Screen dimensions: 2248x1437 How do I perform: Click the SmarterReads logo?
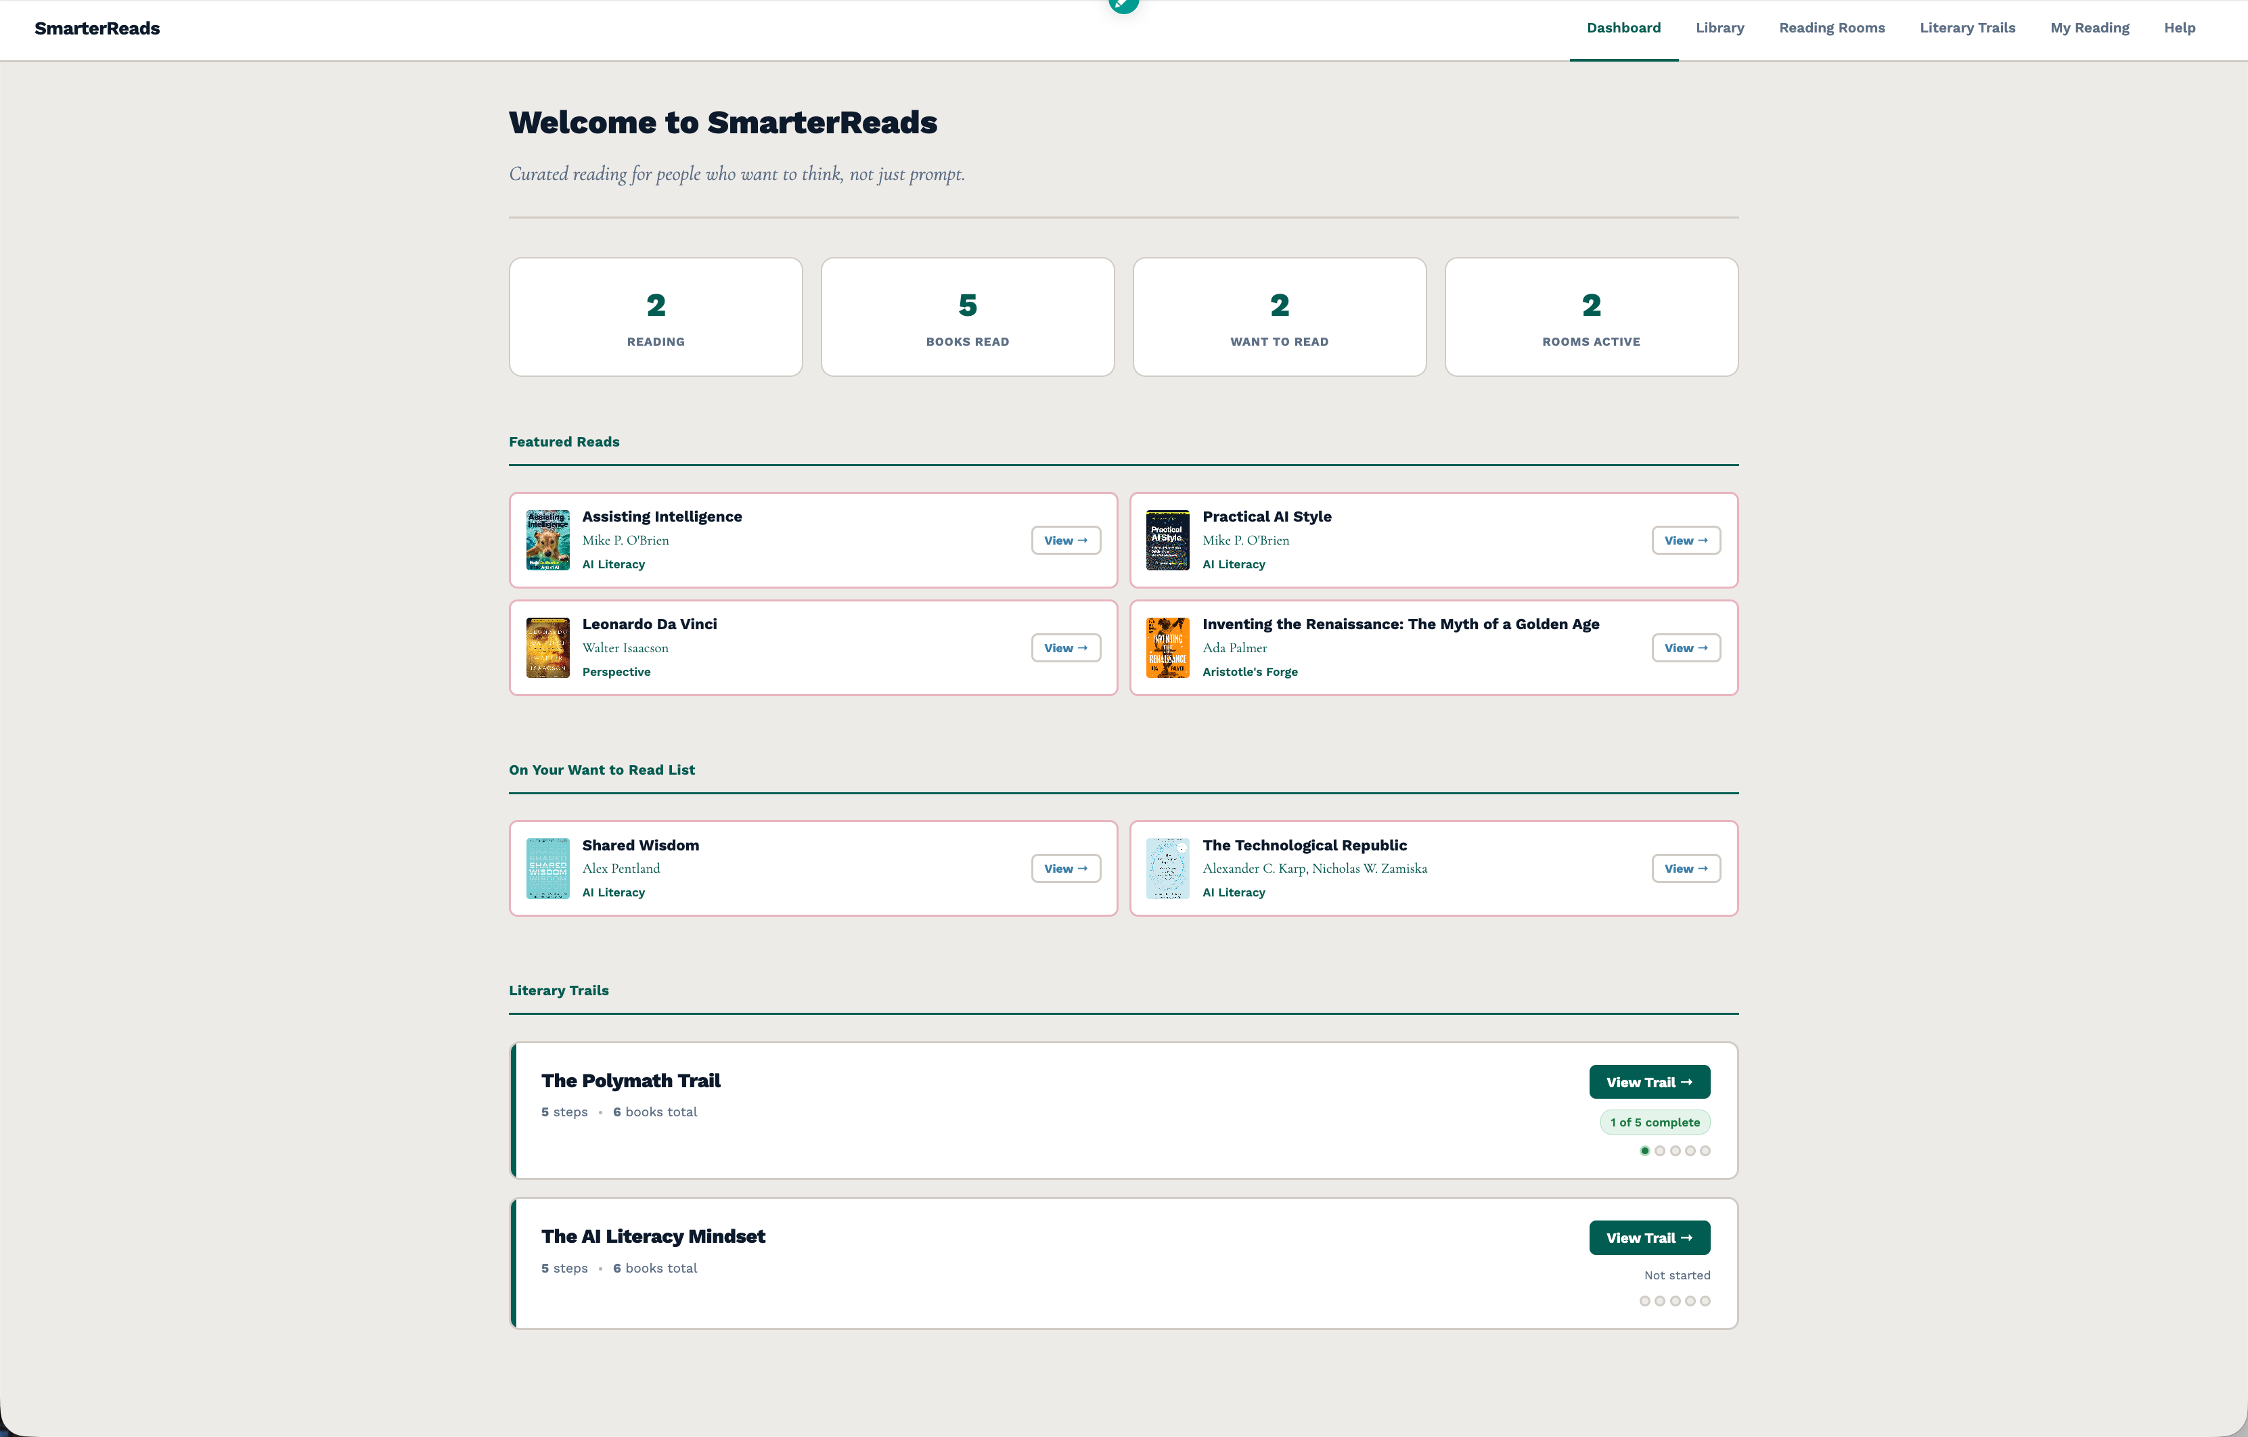pyautogui.click(x=97, y=28)
